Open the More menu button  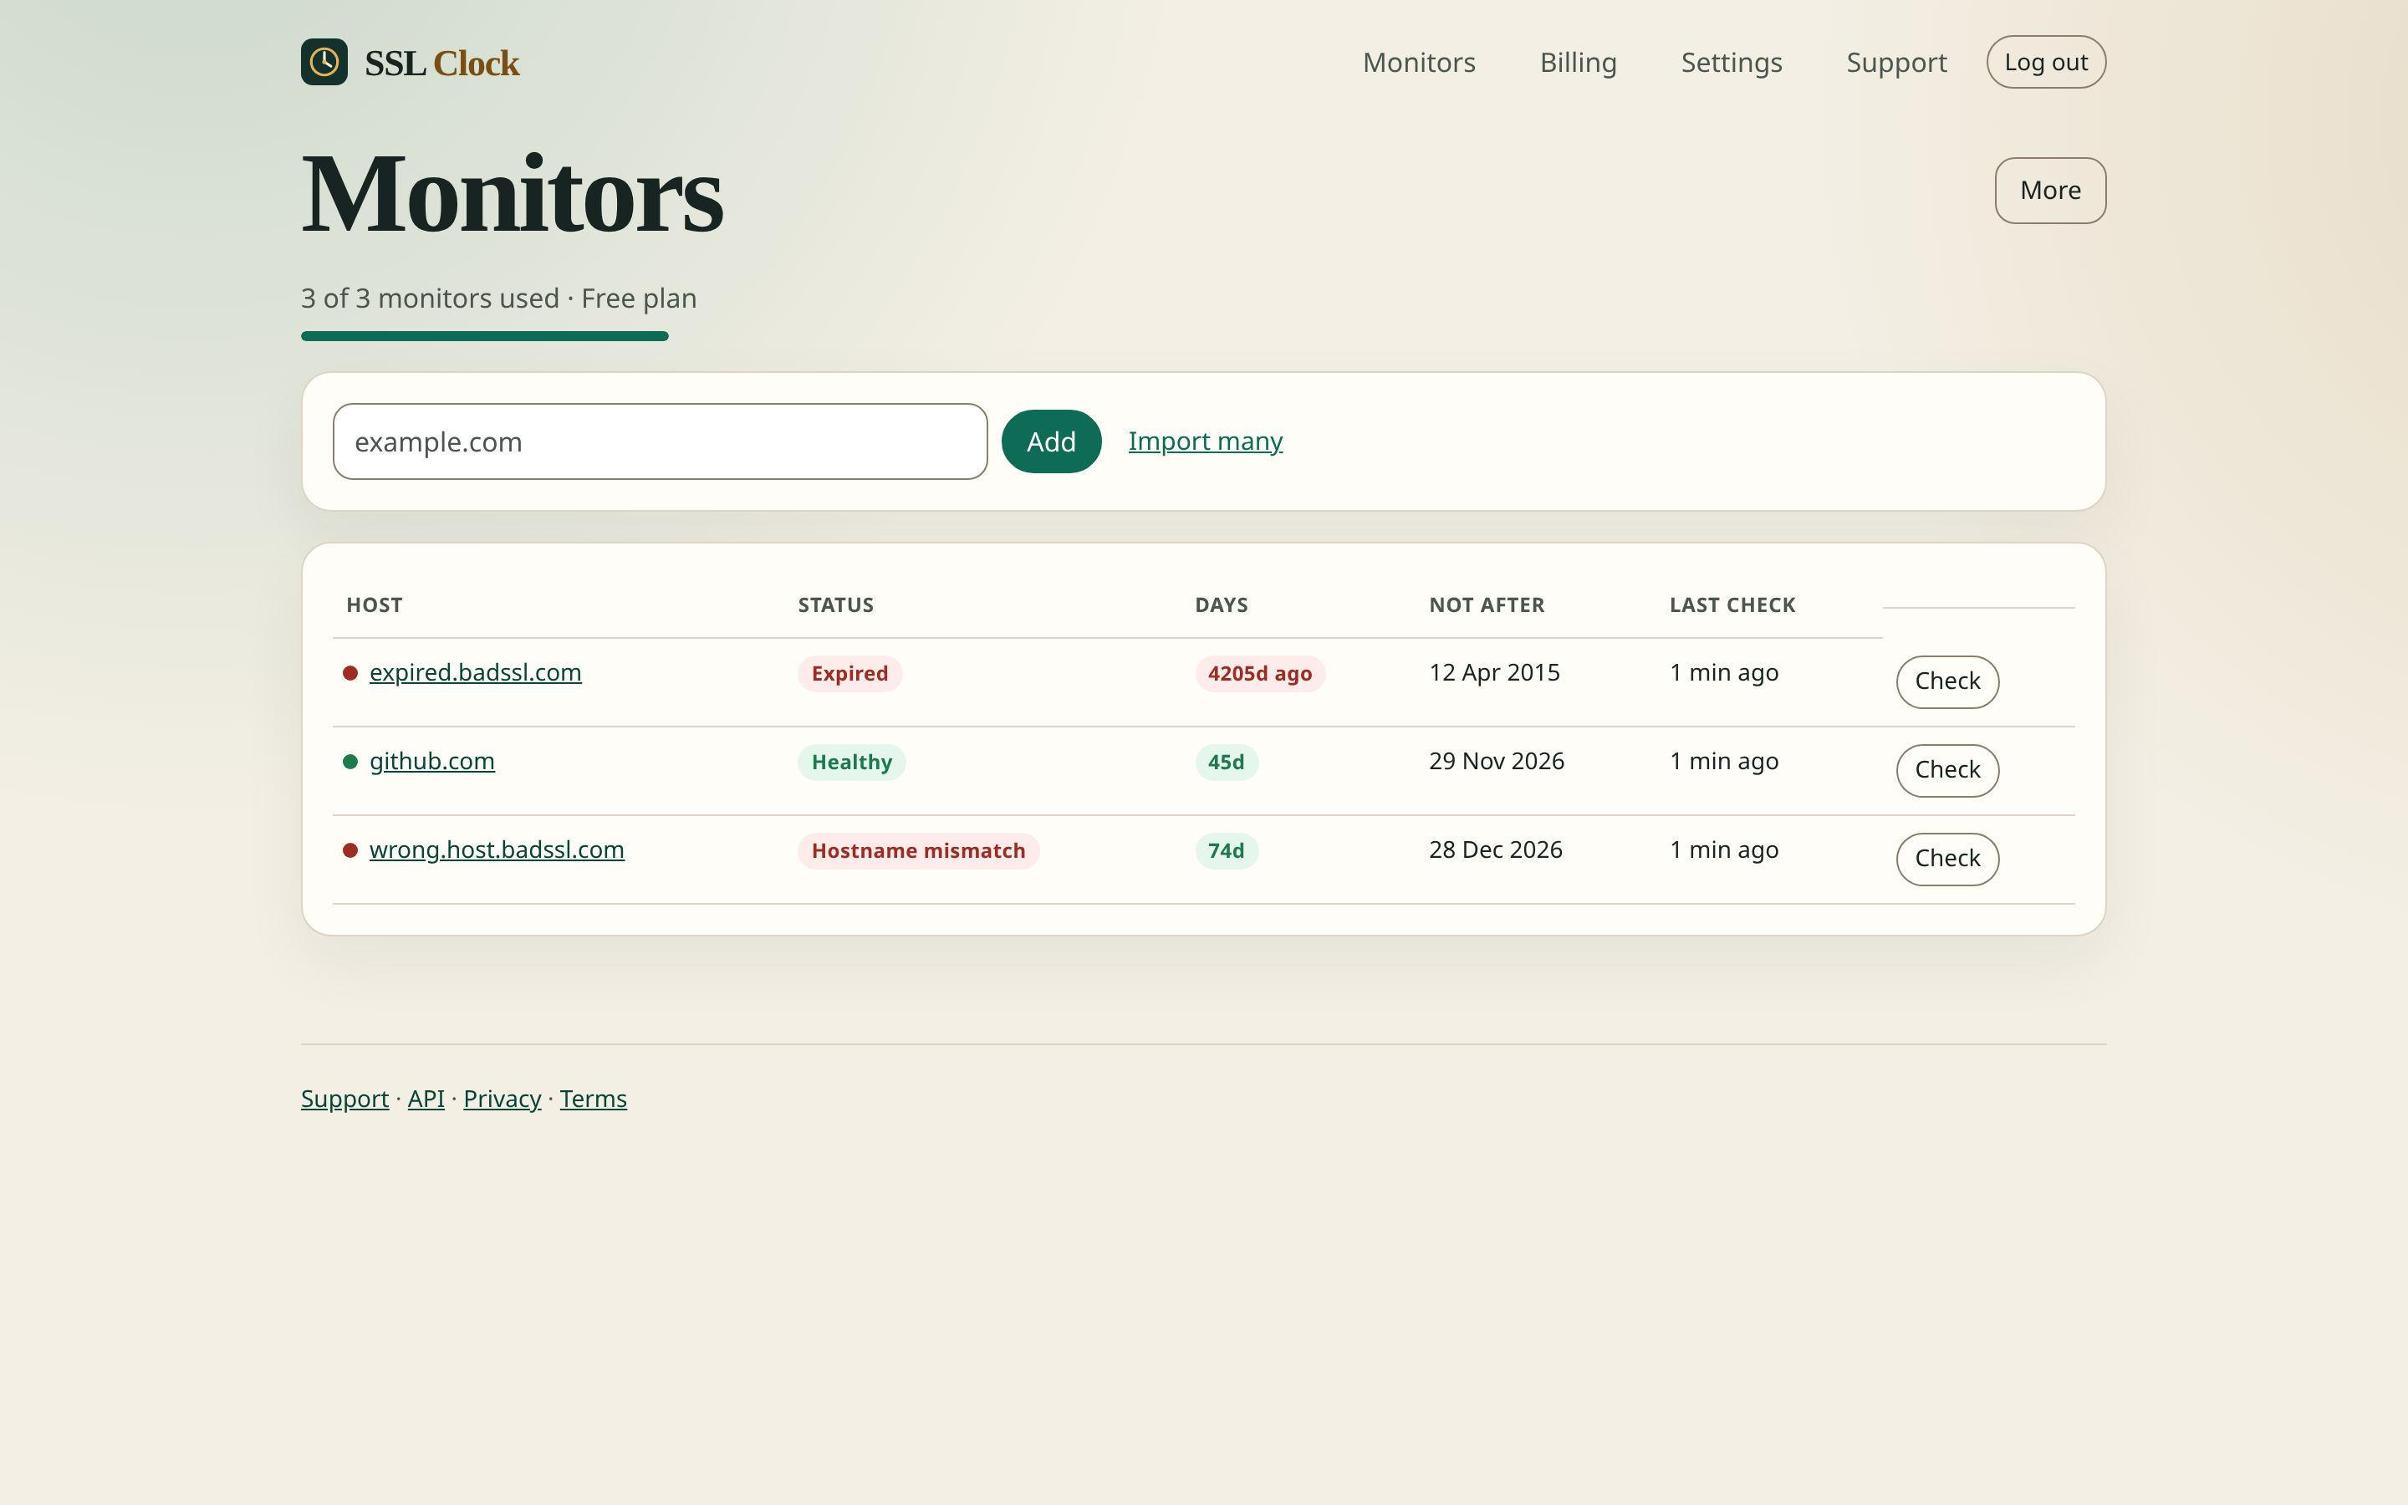2050,190
